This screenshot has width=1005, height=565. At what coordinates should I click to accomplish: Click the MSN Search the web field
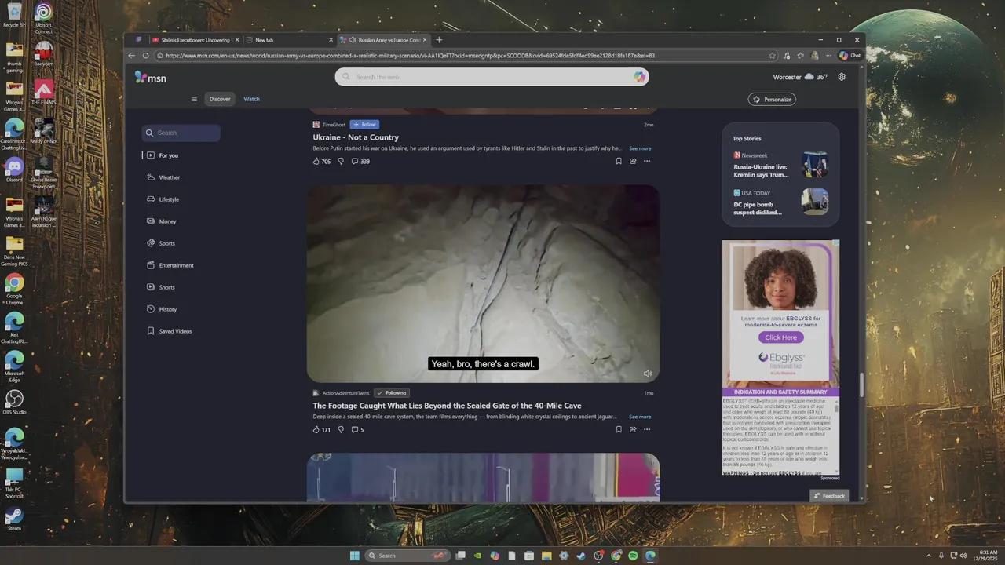coord(492,77)
